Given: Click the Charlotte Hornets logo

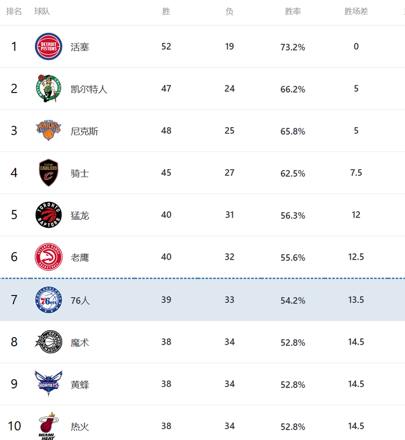Looking at the screenshot, I should coord(48,384).
